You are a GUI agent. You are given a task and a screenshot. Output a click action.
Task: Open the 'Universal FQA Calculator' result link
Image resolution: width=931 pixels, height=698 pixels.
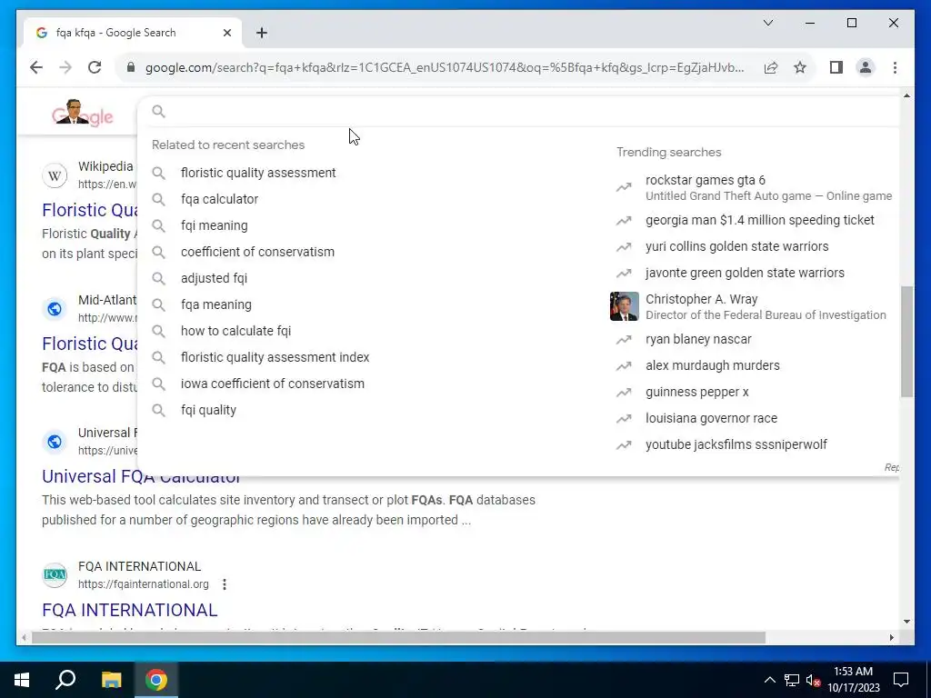click(x=141, y=476)
